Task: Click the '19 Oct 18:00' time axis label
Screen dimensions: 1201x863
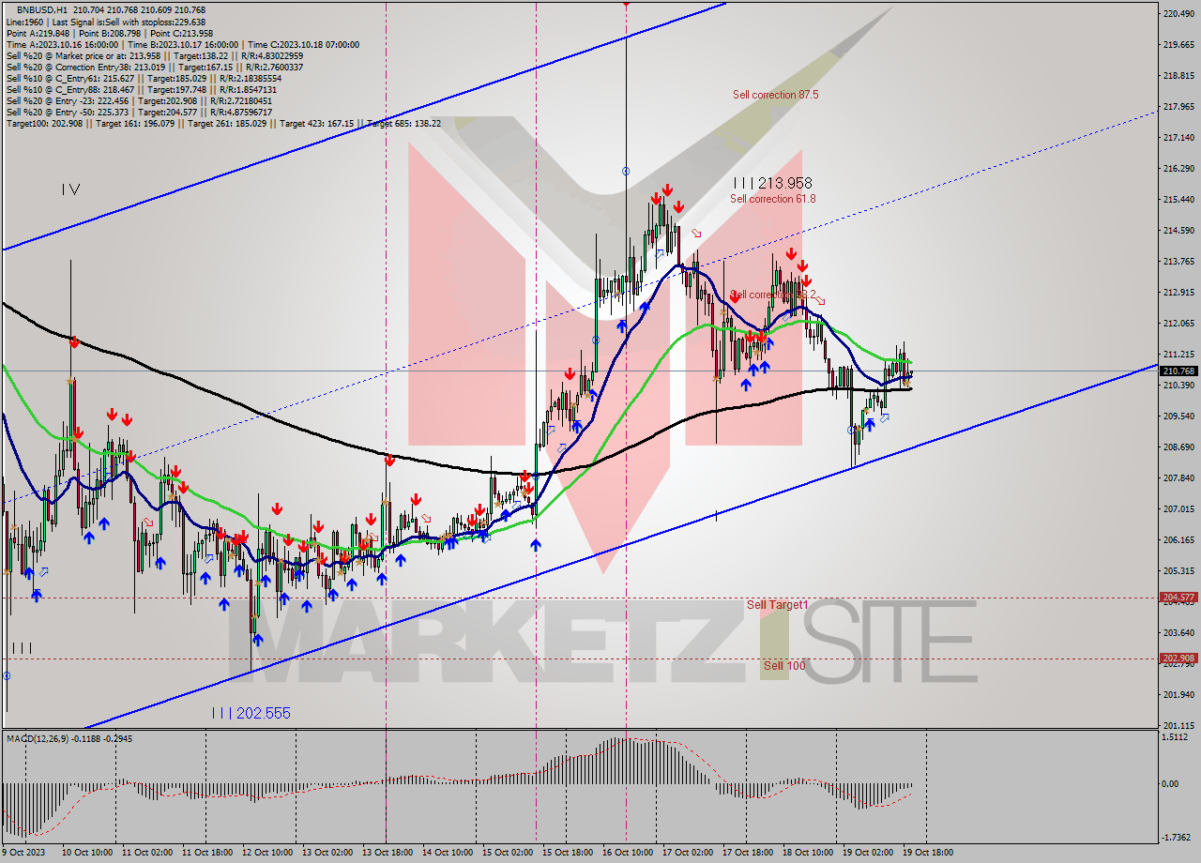Action: [x=929, y=852]
